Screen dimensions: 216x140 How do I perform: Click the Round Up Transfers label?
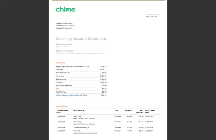64,85
